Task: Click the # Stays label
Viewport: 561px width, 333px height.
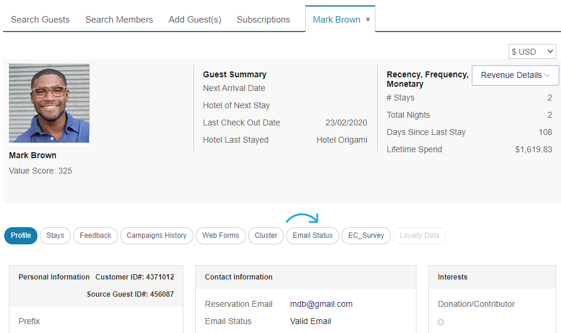Action: pos(400,98)
